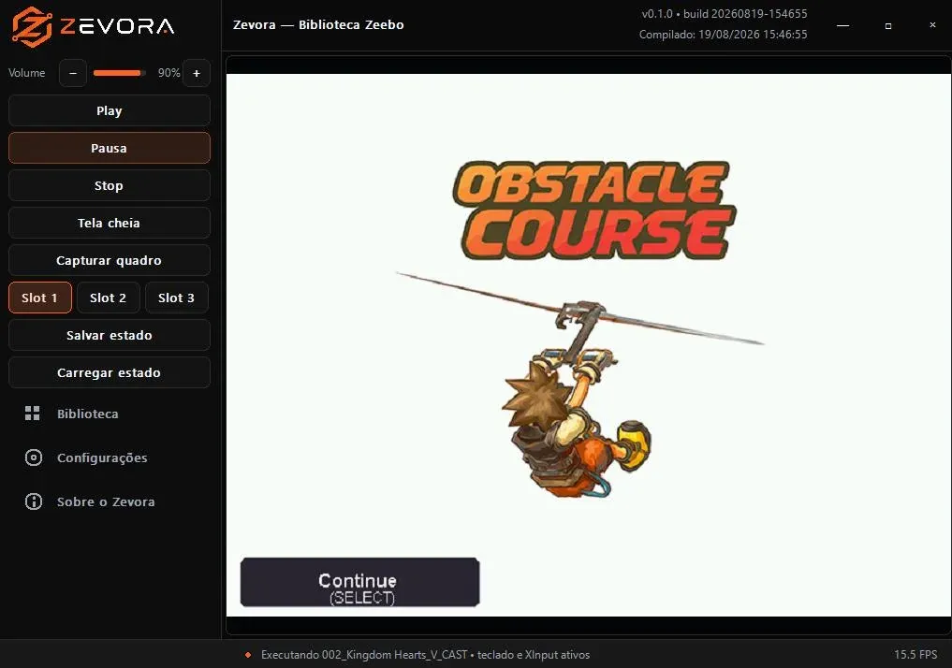Stop the running game

pos(110,185)
